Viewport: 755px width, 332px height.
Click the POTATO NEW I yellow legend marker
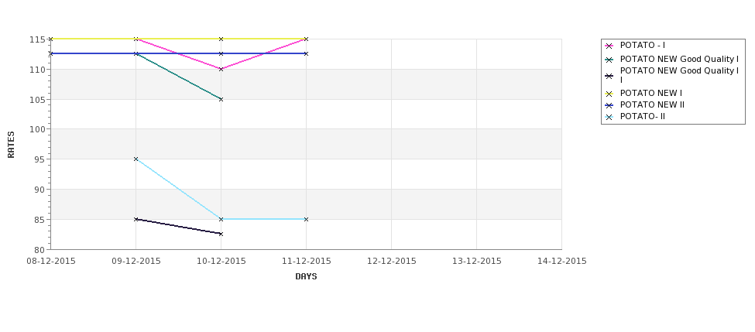point(609,94)
